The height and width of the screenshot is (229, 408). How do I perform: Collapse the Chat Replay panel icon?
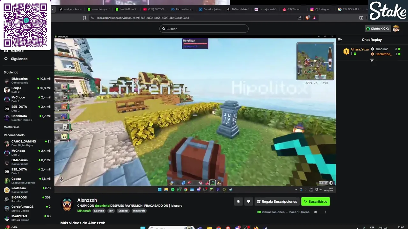pyautogui.click(x=340, y=40)
